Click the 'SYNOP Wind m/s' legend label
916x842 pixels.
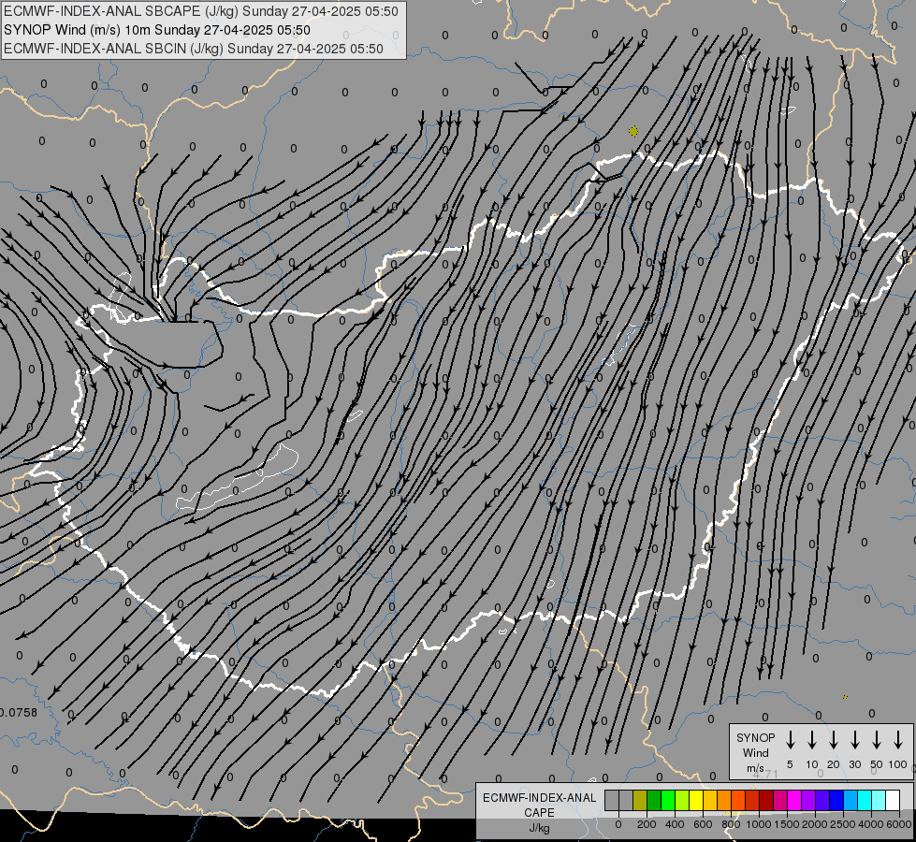pyautogui.click(x=755, y=753)
